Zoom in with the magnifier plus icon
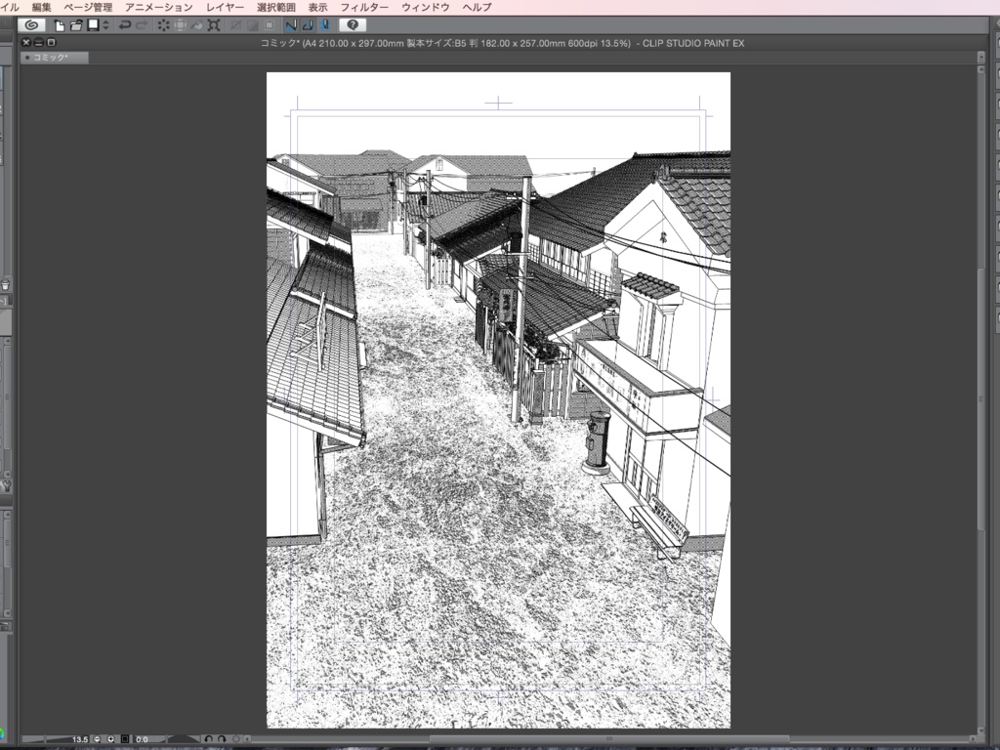 110,737
